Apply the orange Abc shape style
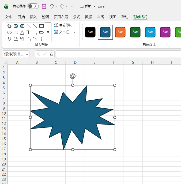 click(x=120, y=32)
